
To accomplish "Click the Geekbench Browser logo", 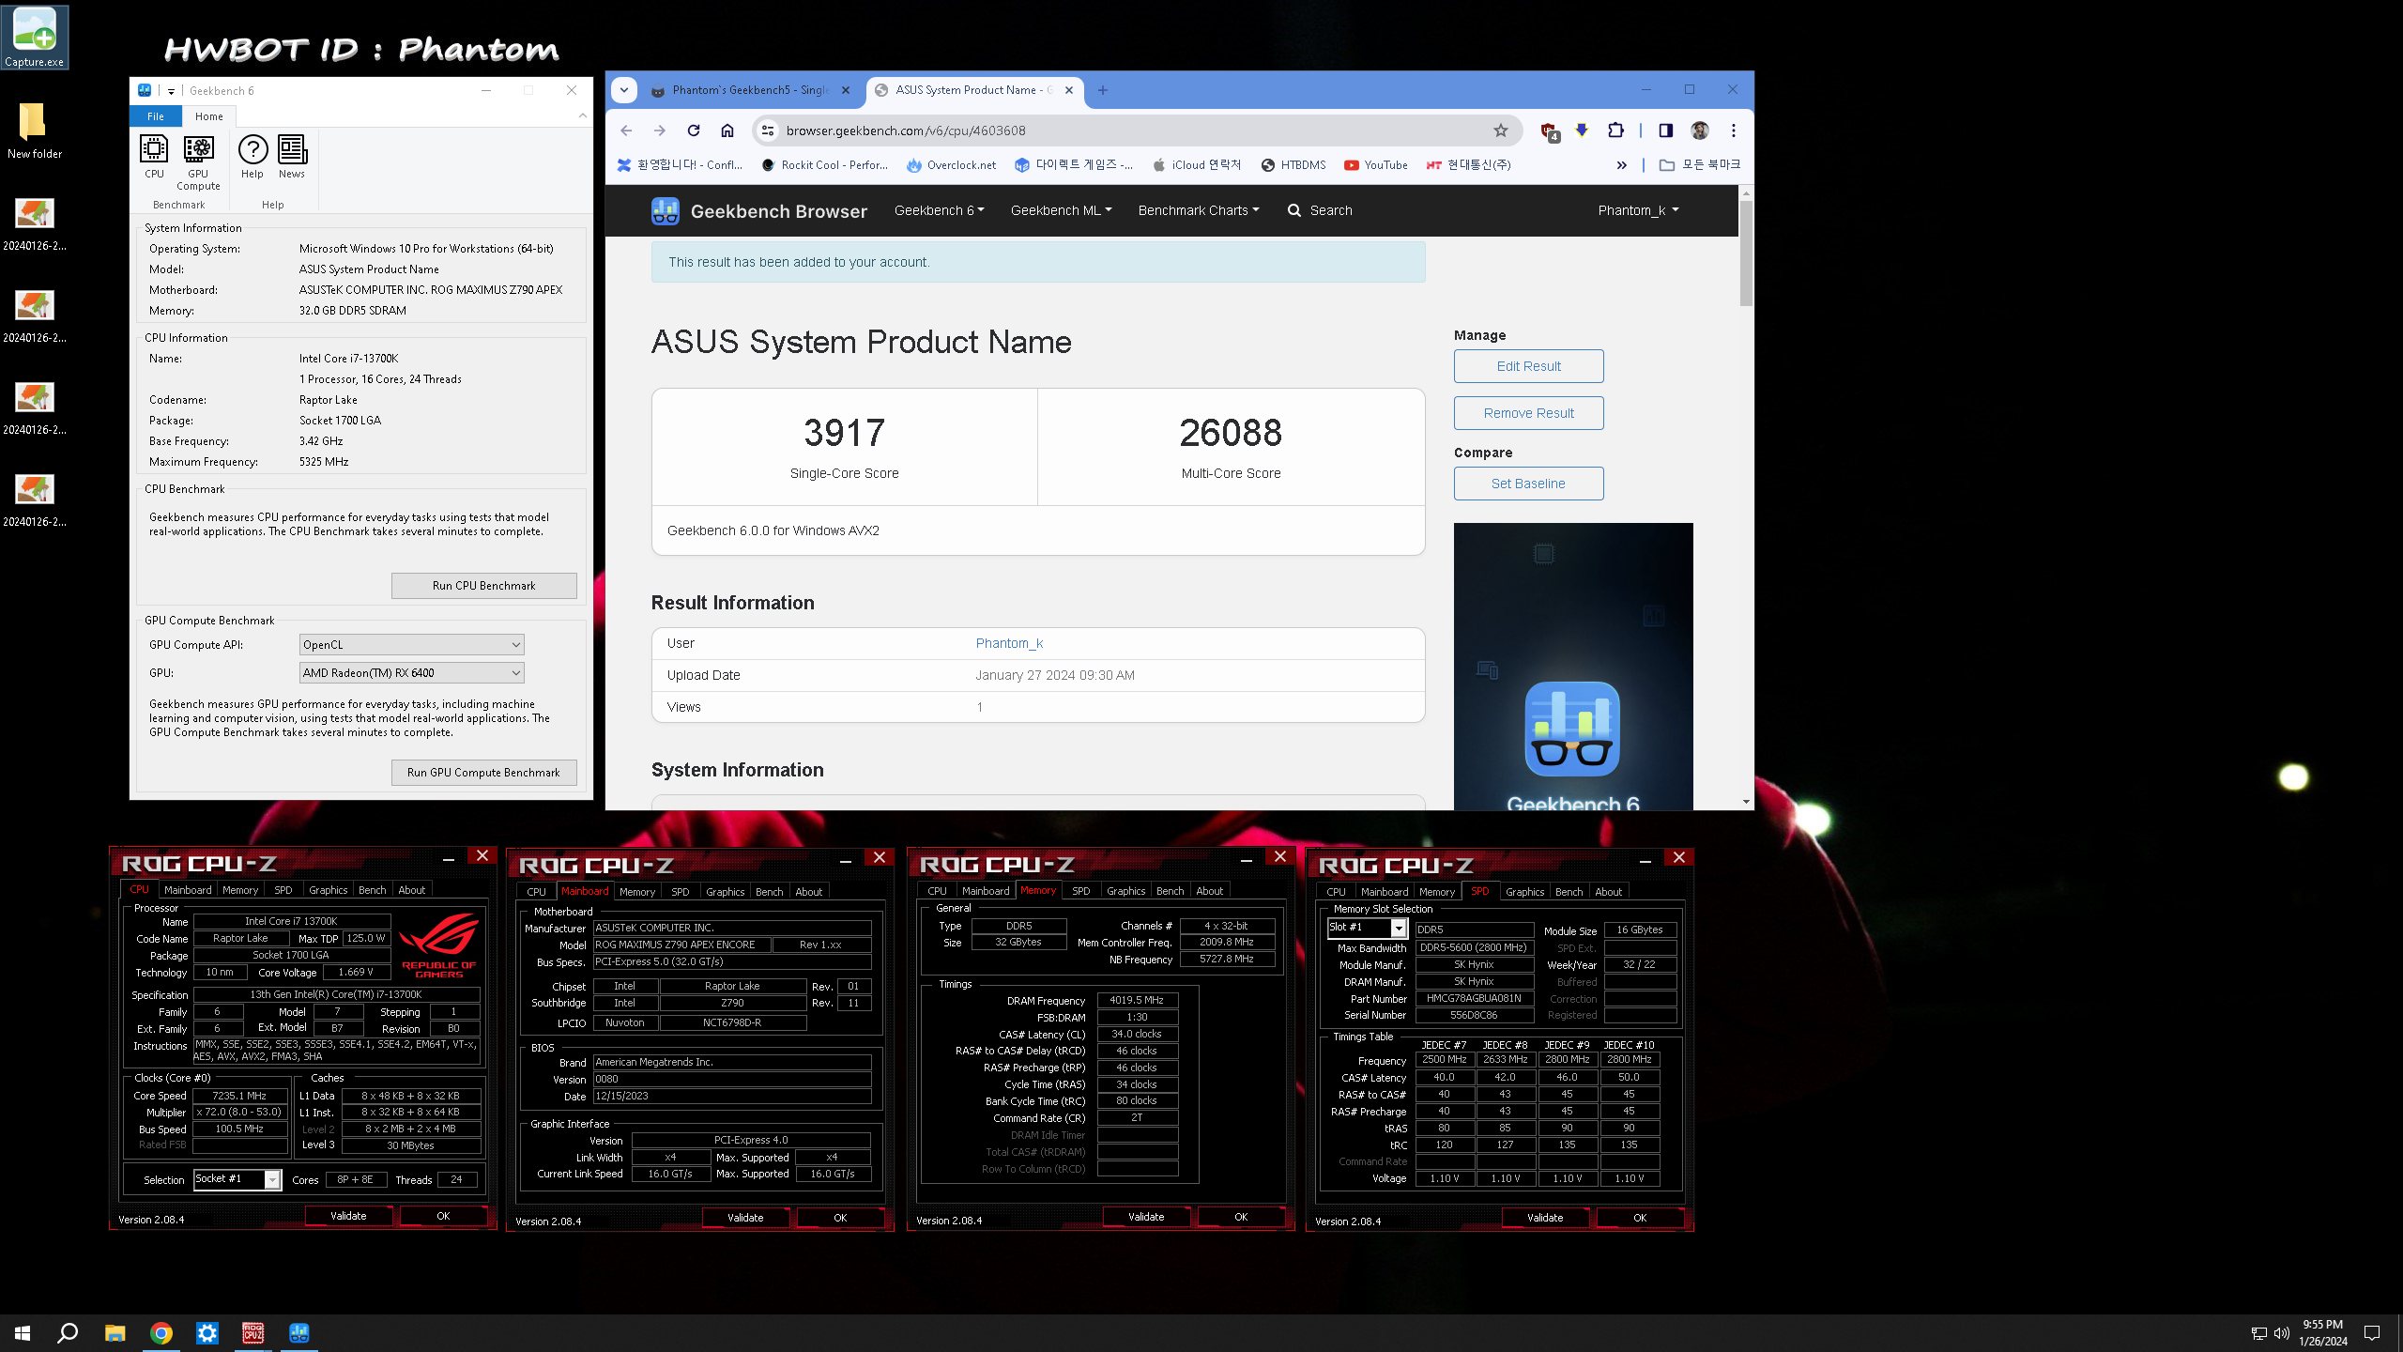I will (x=759, y=211).
